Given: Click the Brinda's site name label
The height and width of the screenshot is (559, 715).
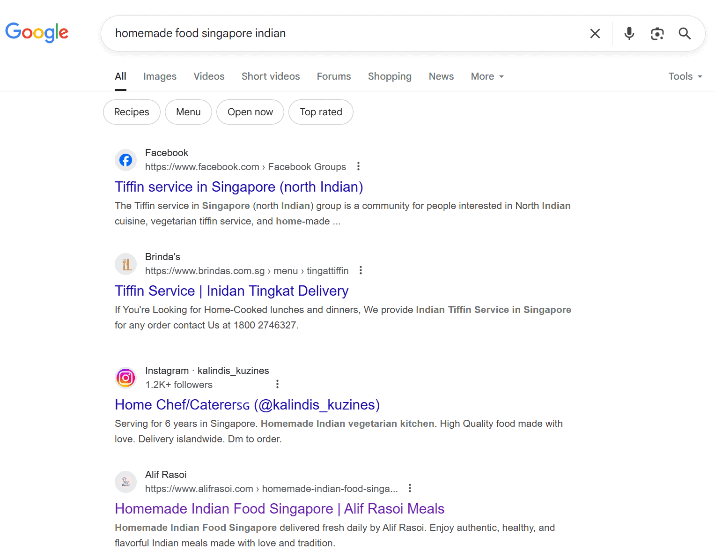Looking at the screenshot, I should (x=162, y=257).
